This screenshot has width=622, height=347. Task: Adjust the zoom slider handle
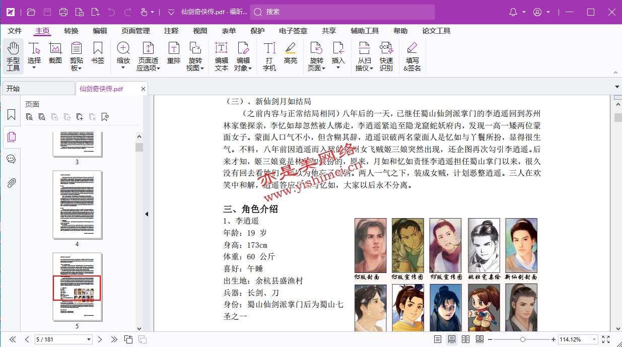click(523, 339)
